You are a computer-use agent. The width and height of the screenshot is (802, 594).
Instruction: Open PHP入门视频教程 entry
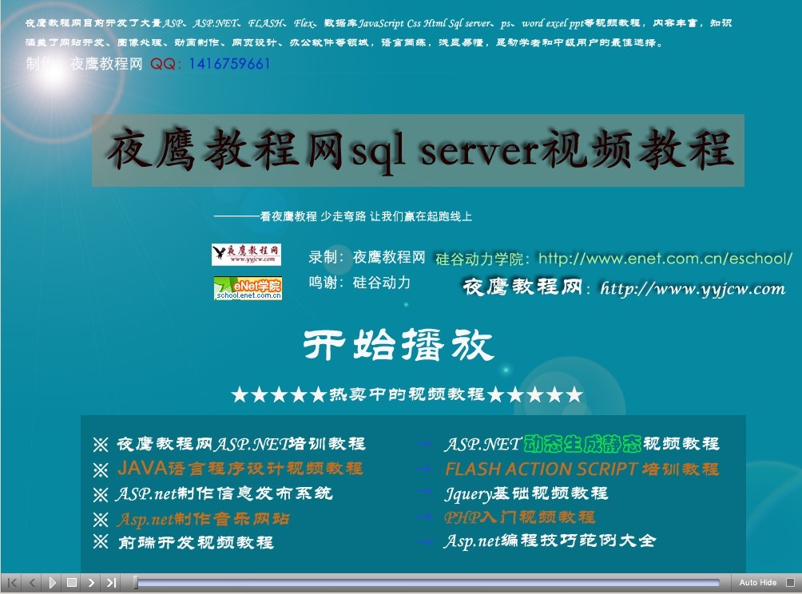519,517
